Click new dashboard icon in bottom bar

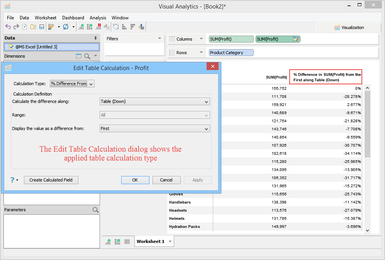tap(117, 241)
